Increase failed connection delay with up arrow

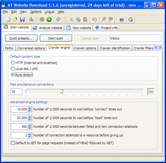pyautogui.click(x=30, y=126)
